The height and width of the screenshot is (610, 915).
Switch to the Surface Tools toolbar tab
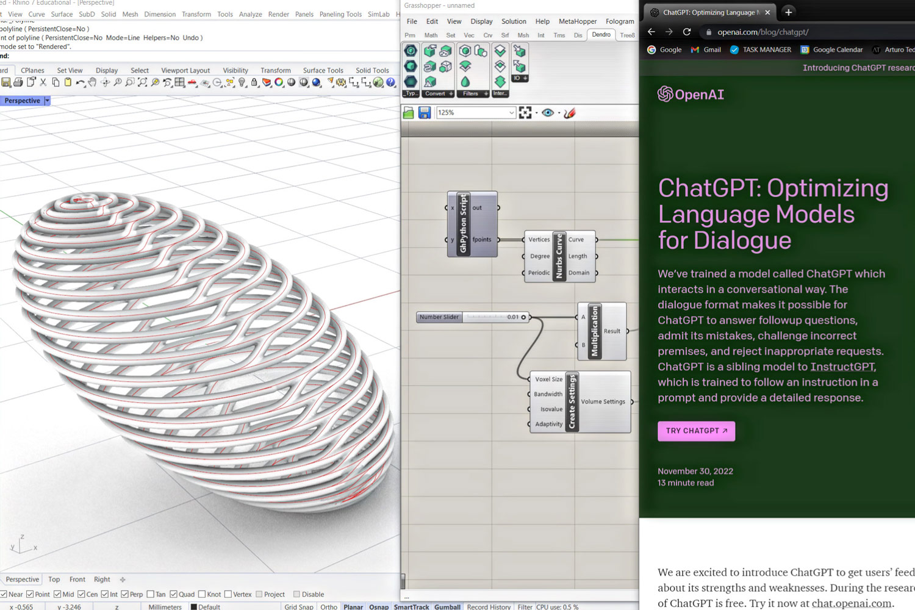point(323,70)
